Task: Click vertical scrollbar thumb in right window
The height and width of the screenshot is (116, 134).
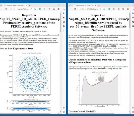Action: tap(130, 21)
